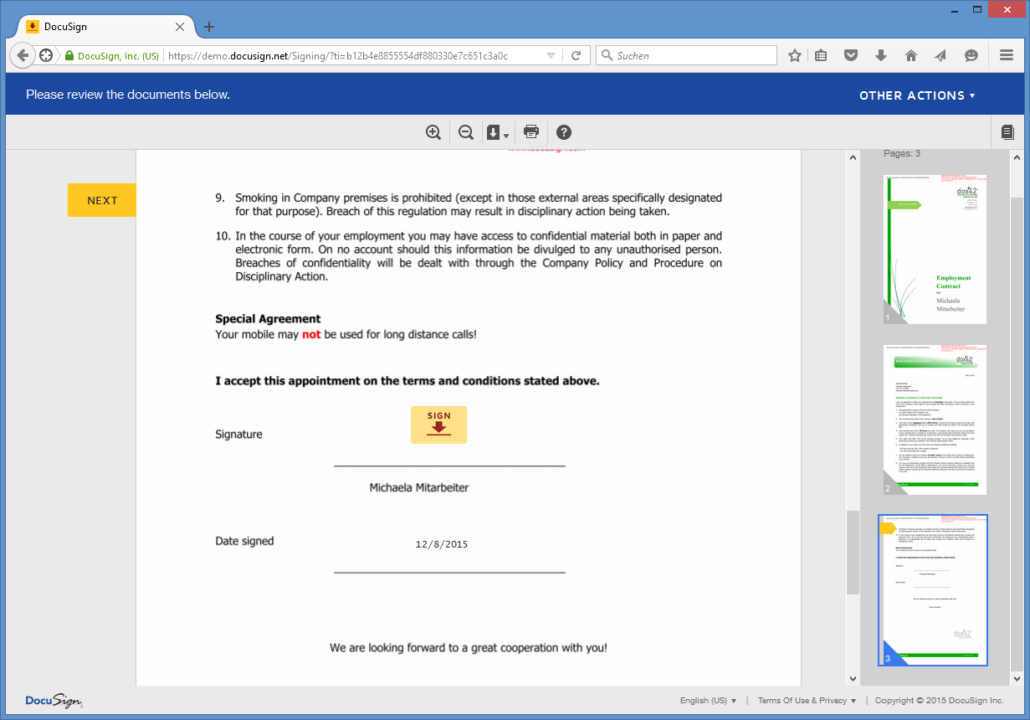Print the document
1030x720 pixels.
531,132
